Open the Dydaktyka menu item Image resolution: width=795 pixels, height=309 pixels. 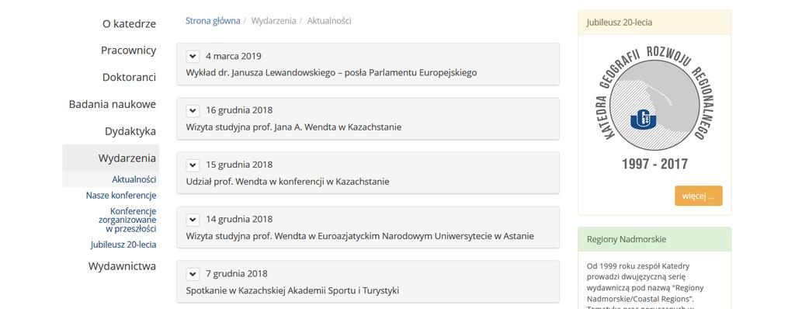point(130,131)
